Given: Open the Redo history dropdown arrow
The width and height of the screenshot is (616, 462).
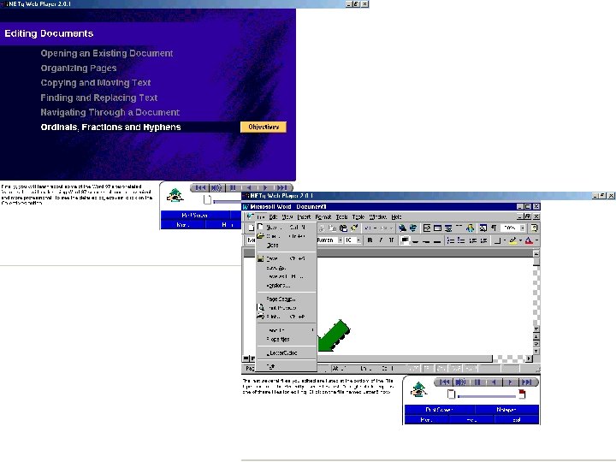Looking at the screenshot, I should click(x=391, y=228).
